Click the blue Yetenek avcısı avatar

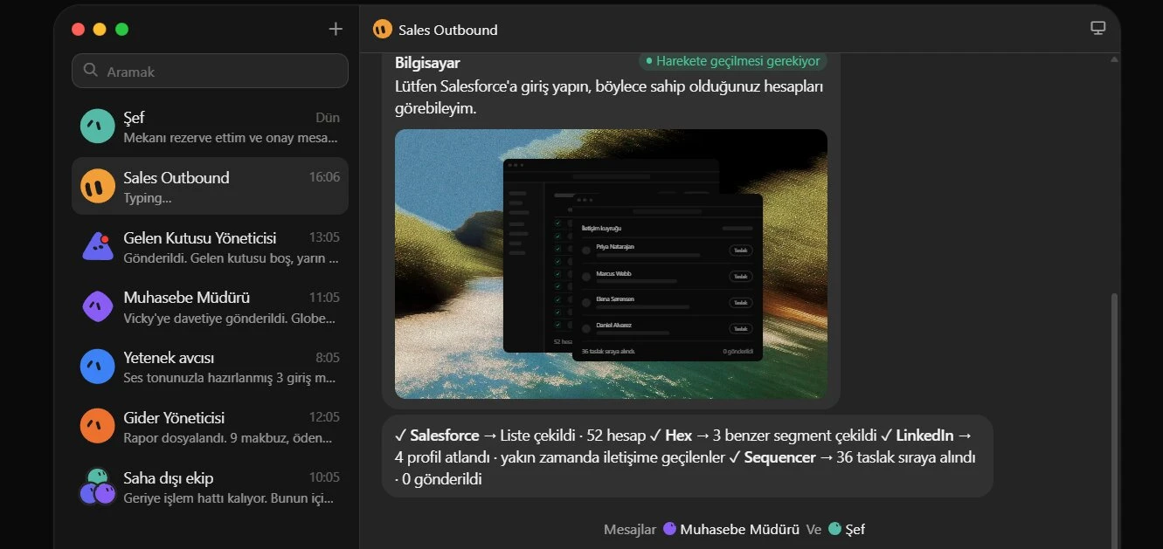[x=98, y=367]
